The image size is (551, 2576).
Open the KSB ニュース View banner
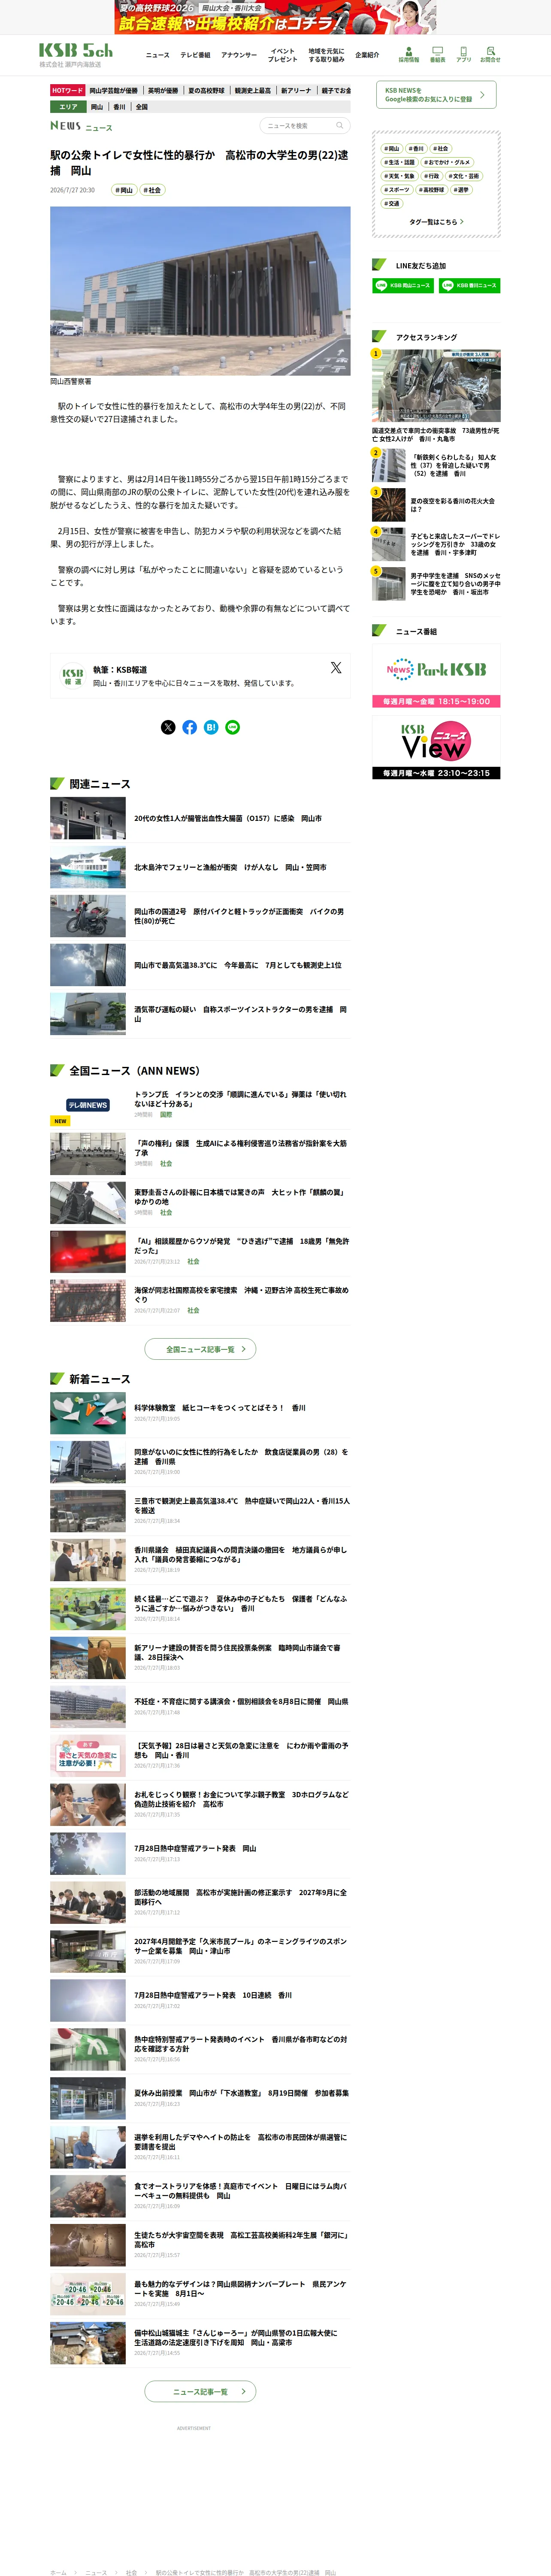coord(436,748)
